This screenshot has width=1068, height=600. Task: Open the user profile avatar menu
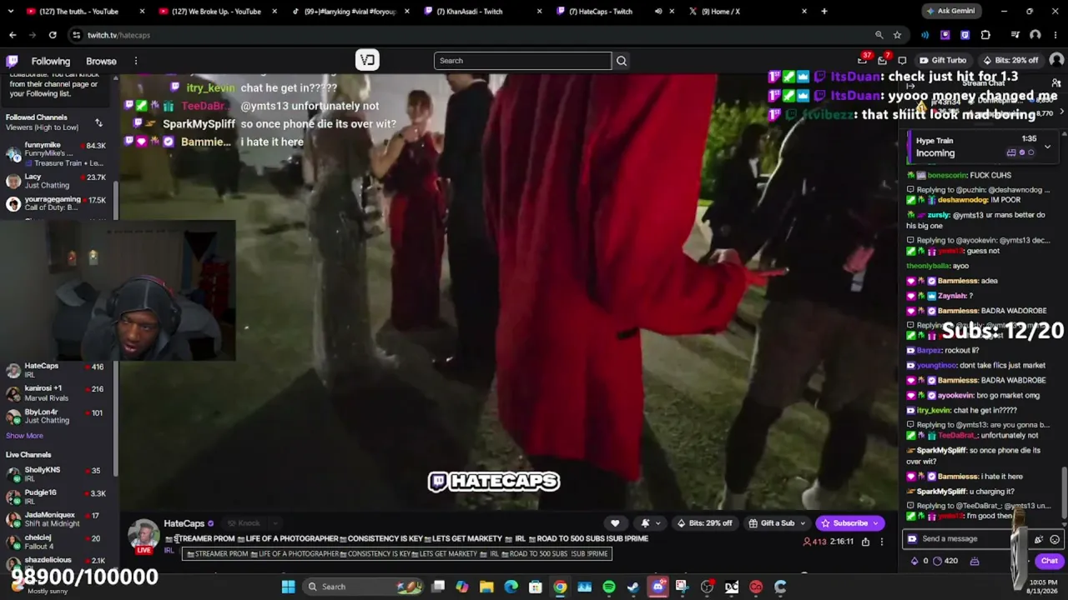pyautogui.click(x=1056, y=60)
